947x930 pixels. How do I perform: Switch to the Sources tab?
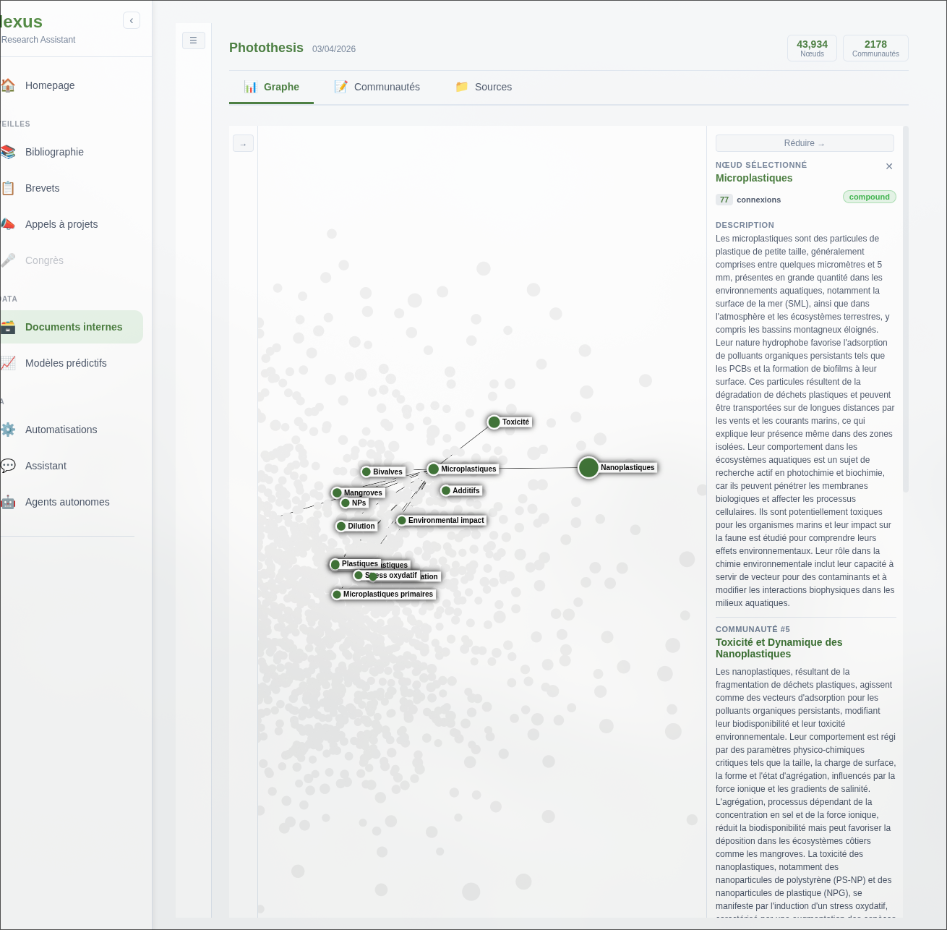pyautogui.click(x=483, y=87)
